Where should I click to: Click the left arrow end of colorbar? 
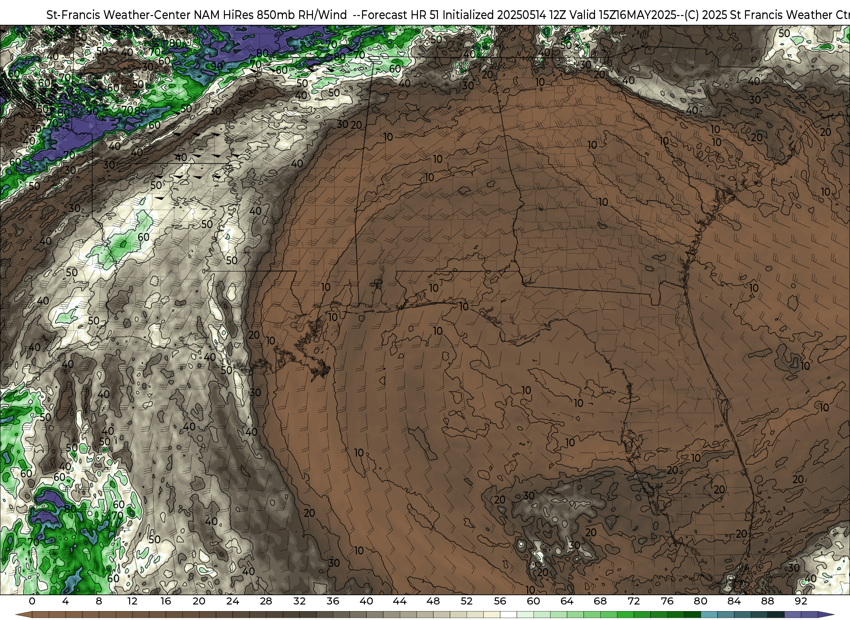[24, 615]
